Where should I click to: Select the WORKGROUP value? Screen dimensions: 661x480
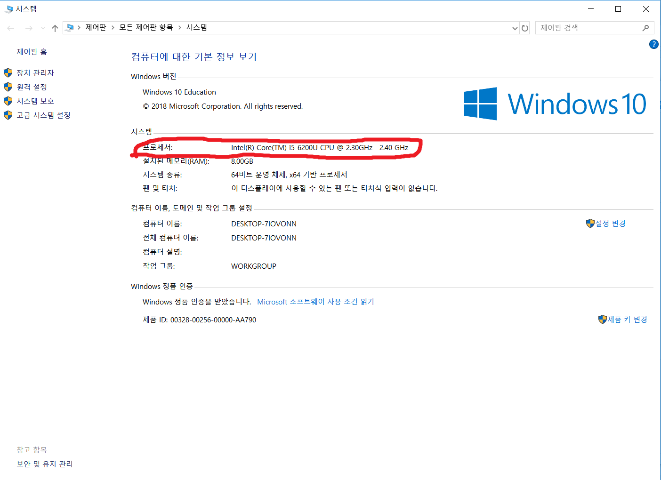tap(254, 266)
